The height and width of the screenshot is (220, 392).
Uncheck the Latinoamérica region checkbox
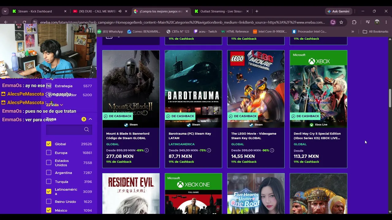pos(49,191)
